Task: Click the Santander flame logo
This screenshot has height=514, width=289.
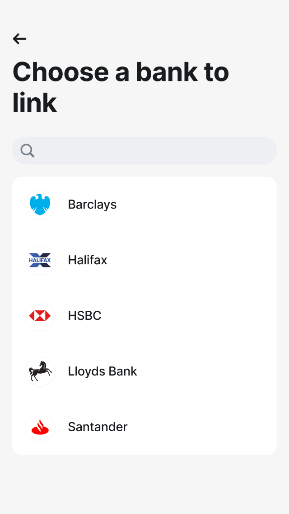Action: 40,427
